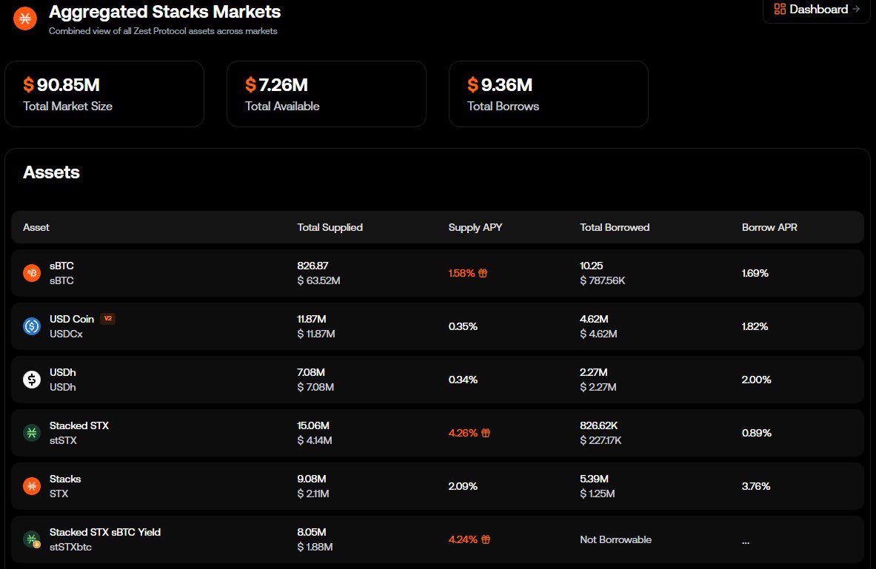The image size is (876, 569).
Task: Click the borrowed value $ 227.17K
Action: [x=601, y=440]
